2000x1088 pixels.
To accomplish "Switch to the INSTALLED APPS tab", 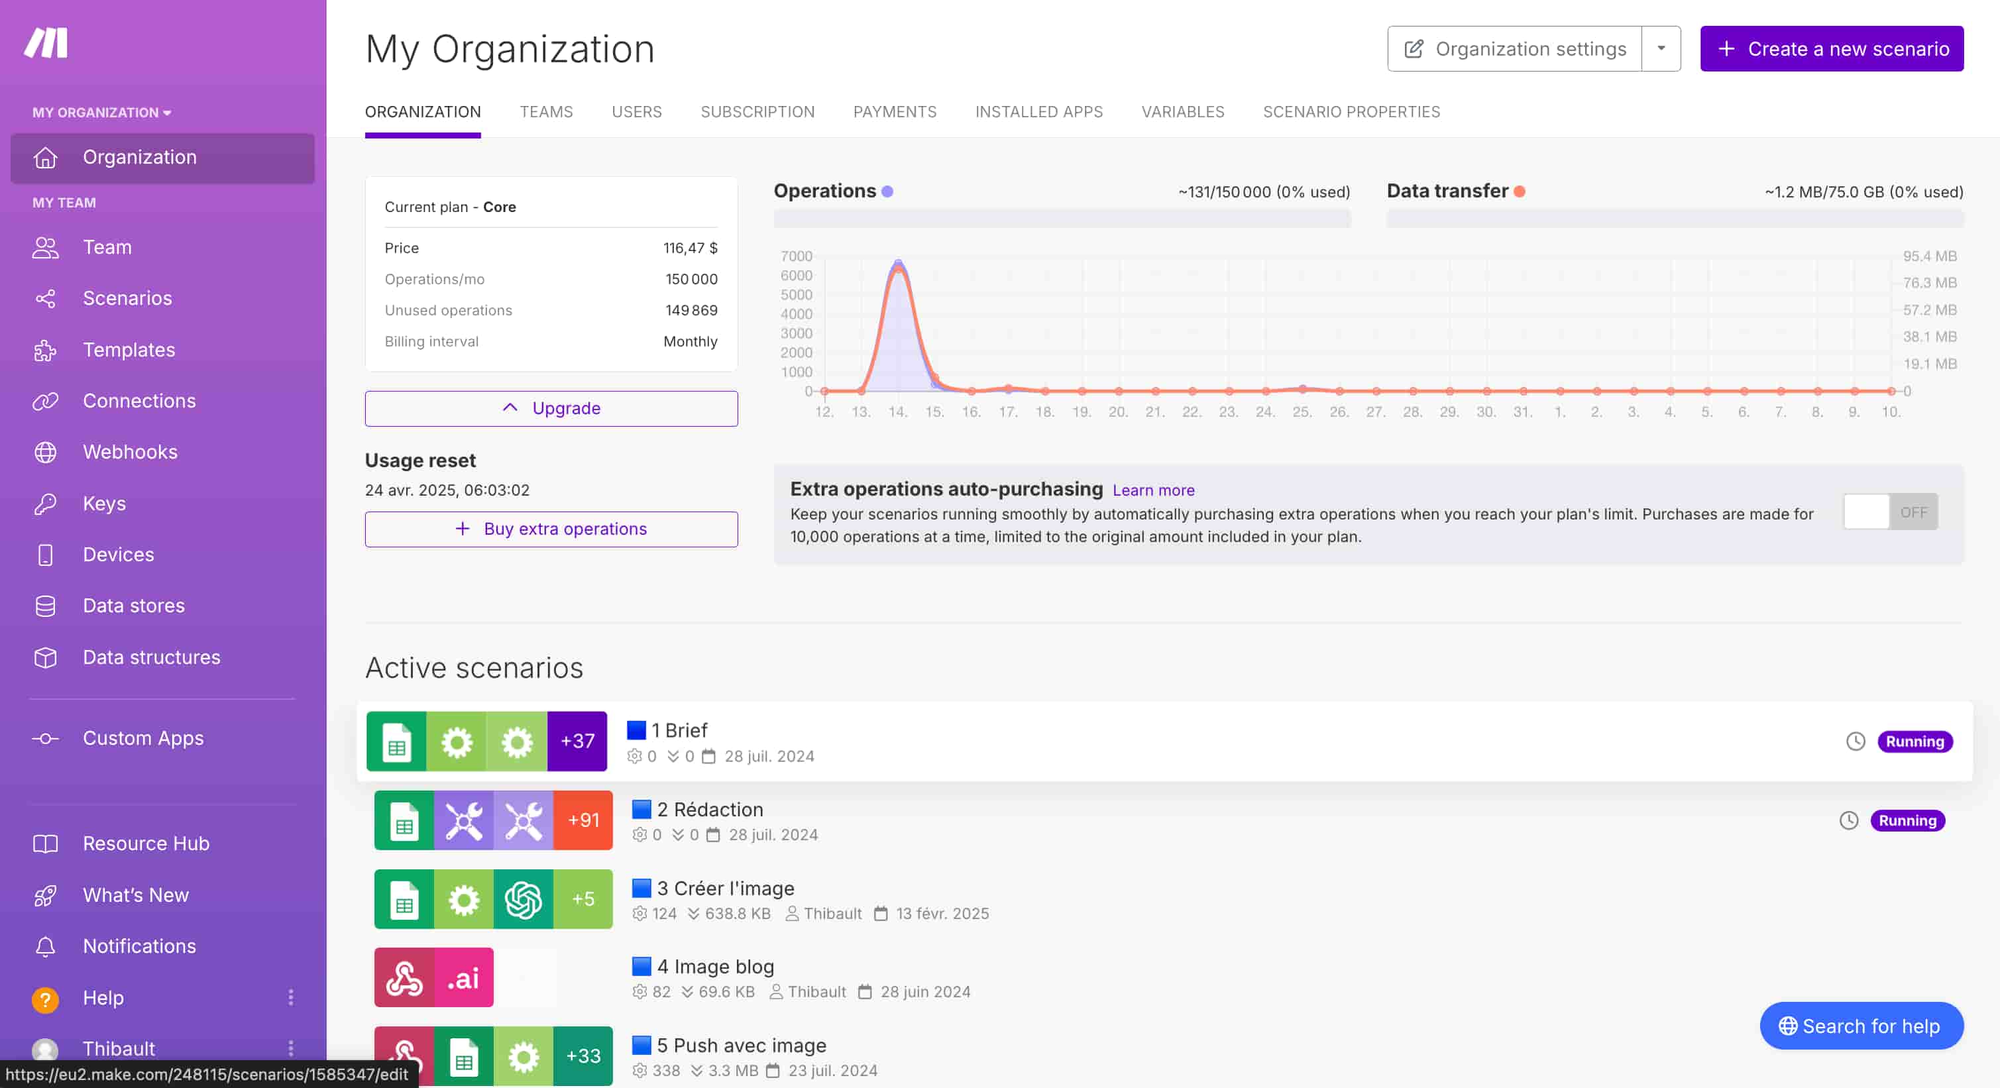I will (1039, 113).
